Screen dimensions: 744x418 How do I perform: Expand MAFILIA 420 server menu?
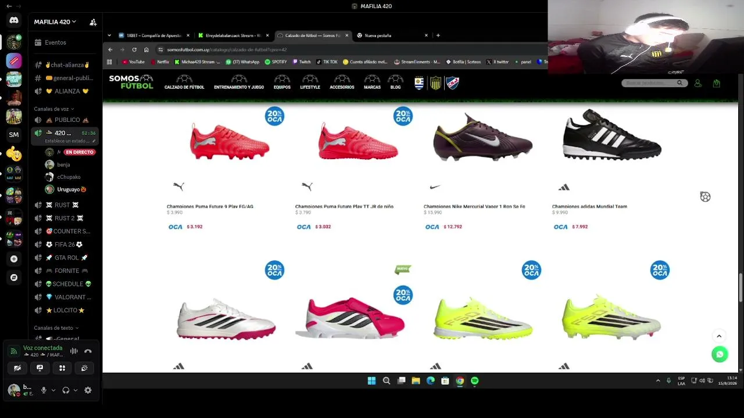click(x=55, y=22)
